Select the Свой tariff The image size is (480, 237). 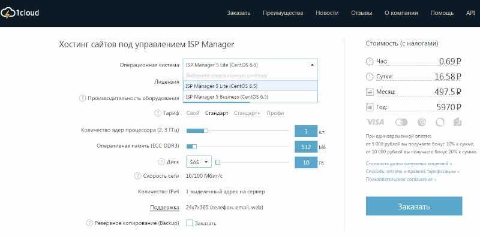click(x=193, y=113)
